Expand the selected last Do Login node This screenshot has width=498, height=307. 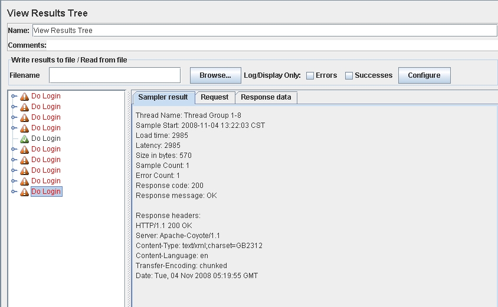pos(14,192)
